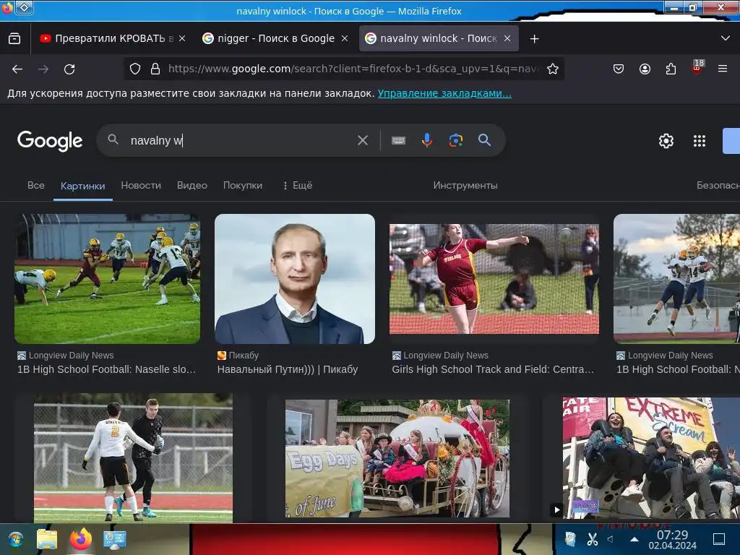Open the Egg Days parade float thumbnail

pyautogui.click(x=397, y=458)
